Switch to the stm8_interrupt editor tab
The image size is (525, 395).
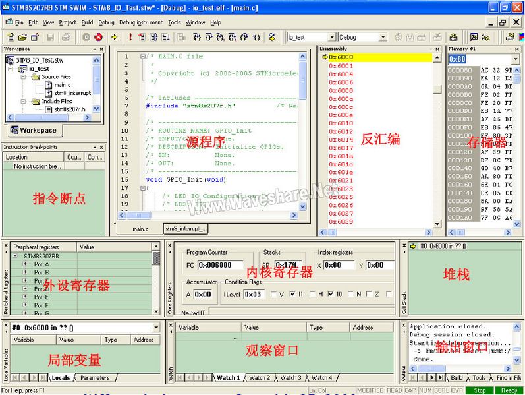tap(186, 229)
